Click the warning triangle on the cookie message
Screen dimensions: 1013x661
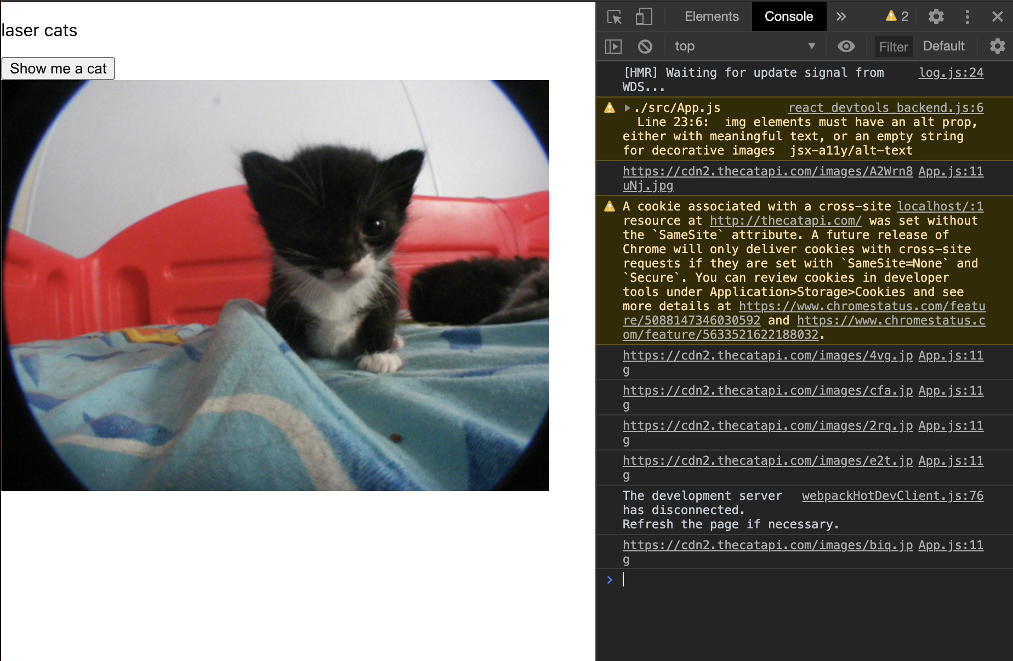[x=610, y=207]
